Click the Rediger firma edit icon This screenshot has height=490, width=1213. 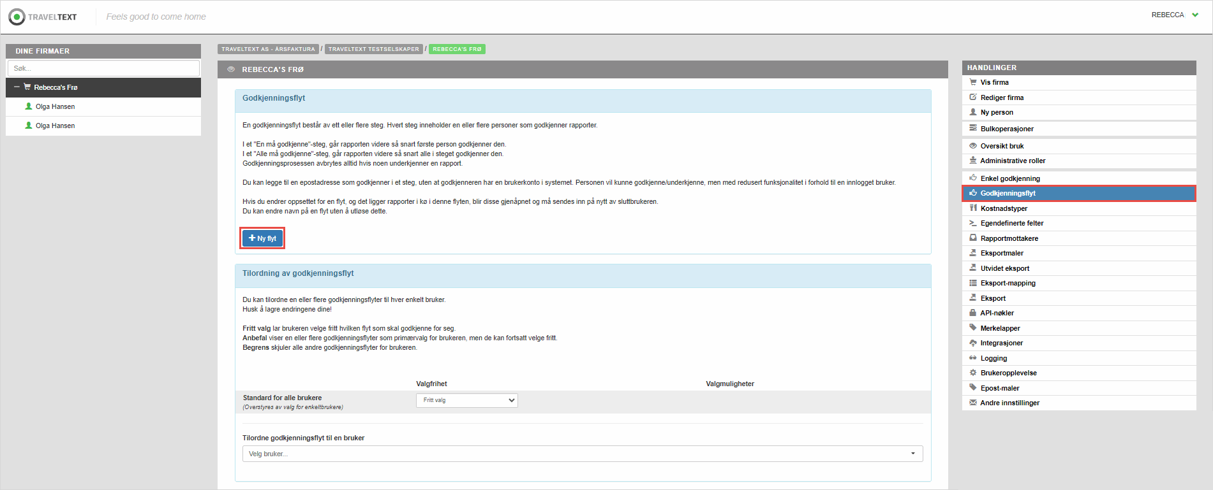pyautogui.click(x=973, y=97)
